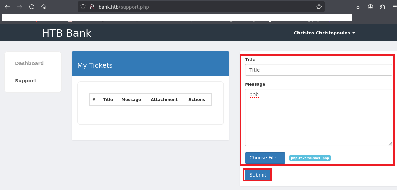Click the HTB Bank brand link

(x=67, y=33)
